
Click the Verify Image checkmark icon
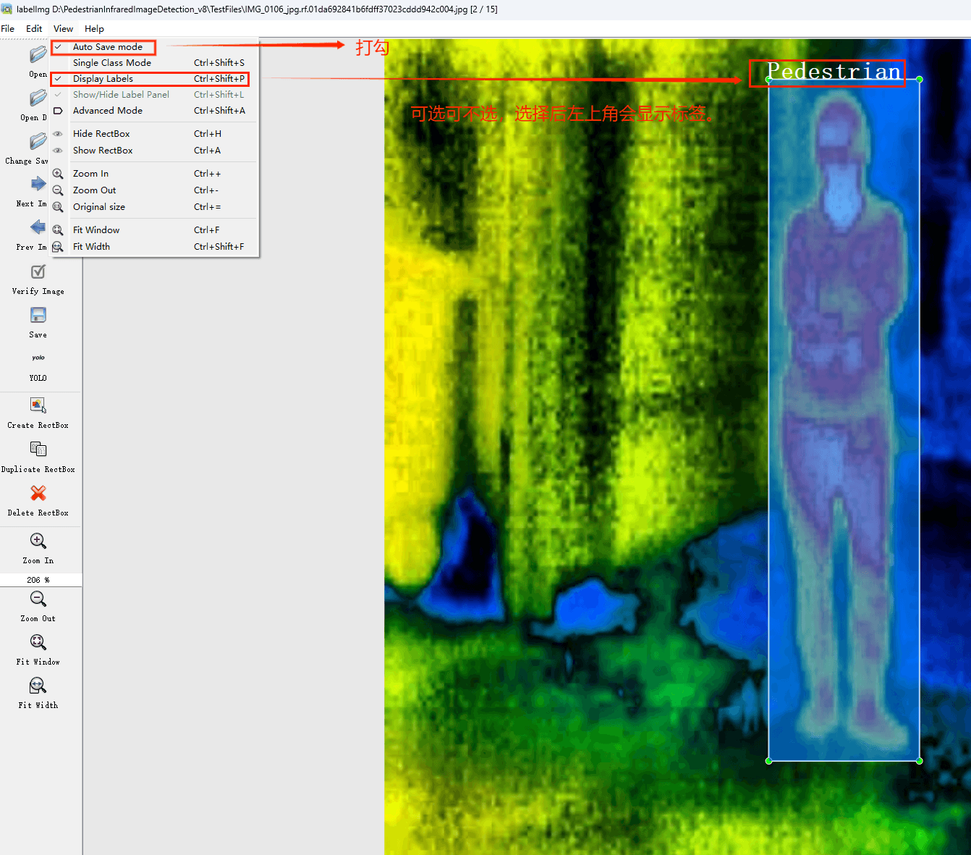pyautogui.click(x=38, y=271)
